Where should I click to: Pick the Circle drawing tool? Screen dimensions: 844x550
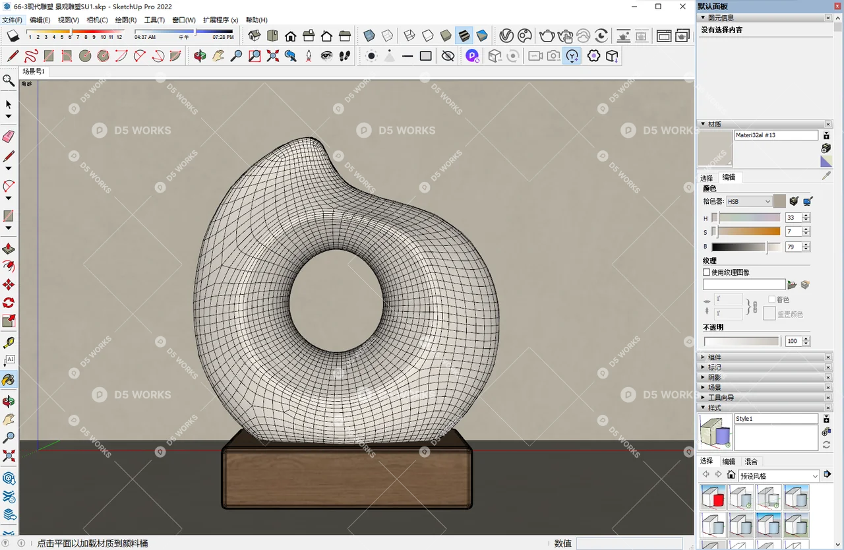pos(85,56)
